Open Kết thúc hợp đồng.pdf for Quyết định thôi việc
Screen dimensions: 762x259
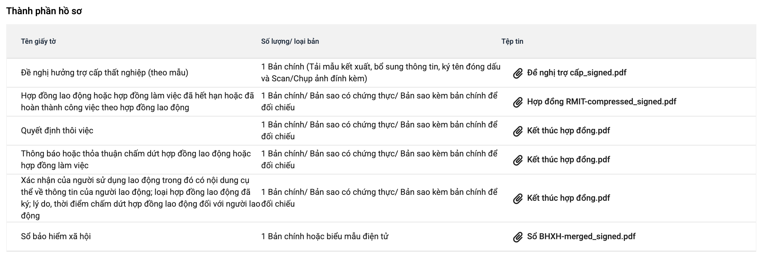568,131
